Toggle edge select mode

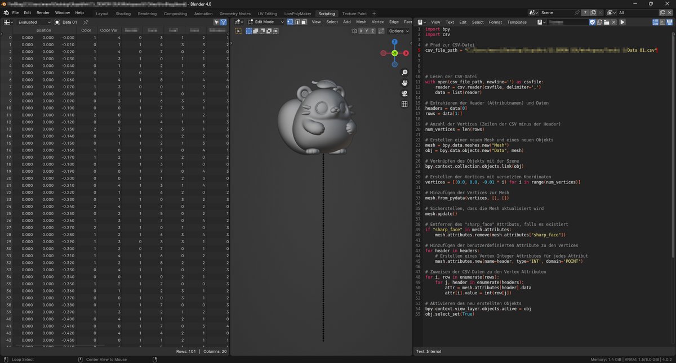pos(297,22)
